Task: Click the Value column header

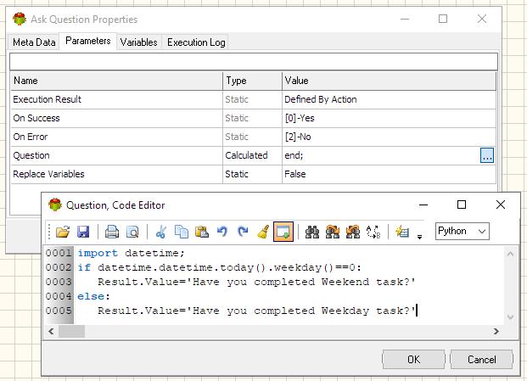Action: pos(389,81)
